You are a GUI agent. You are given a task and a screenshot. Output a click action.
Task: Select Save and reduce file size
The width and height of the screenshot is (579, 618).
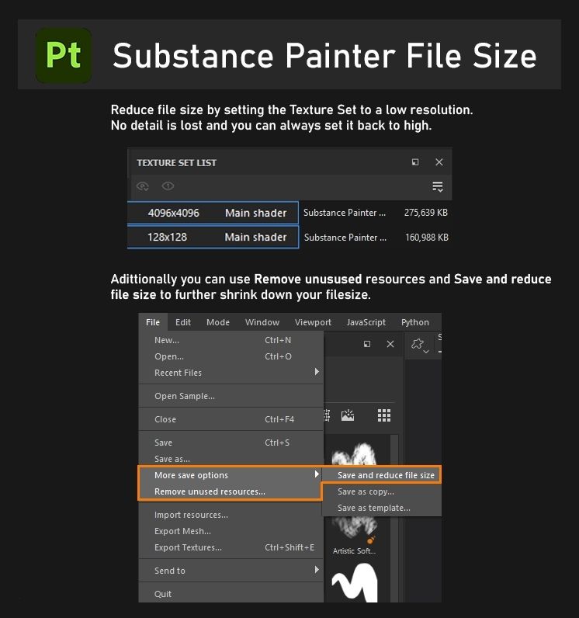[382, 475]
